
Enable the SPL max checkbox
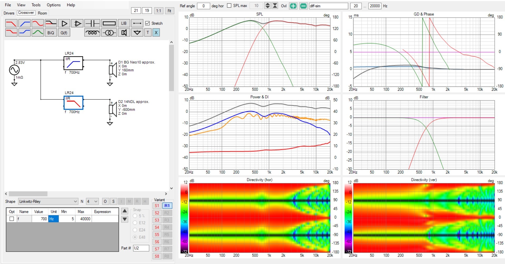[229, 6]
